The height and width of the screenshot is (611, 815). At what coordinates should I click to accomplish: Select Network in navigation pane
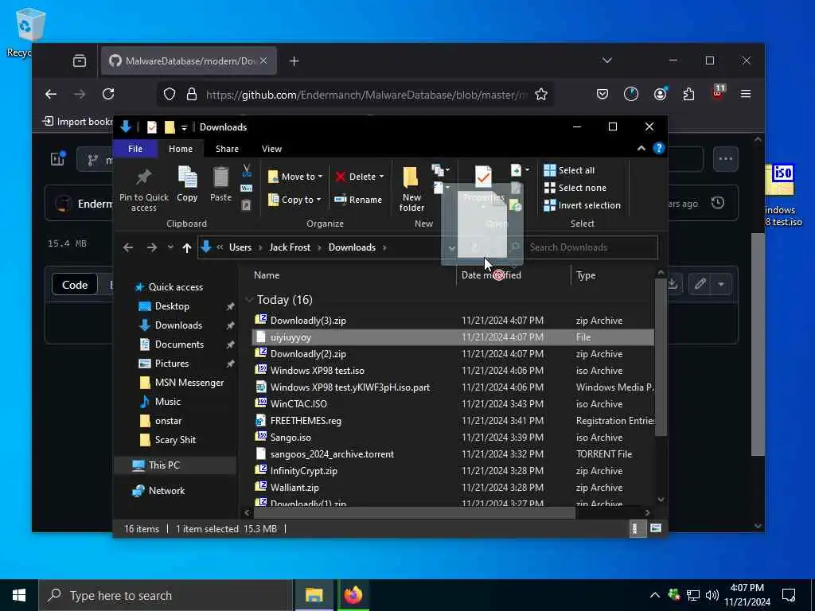tap(166, 490)
